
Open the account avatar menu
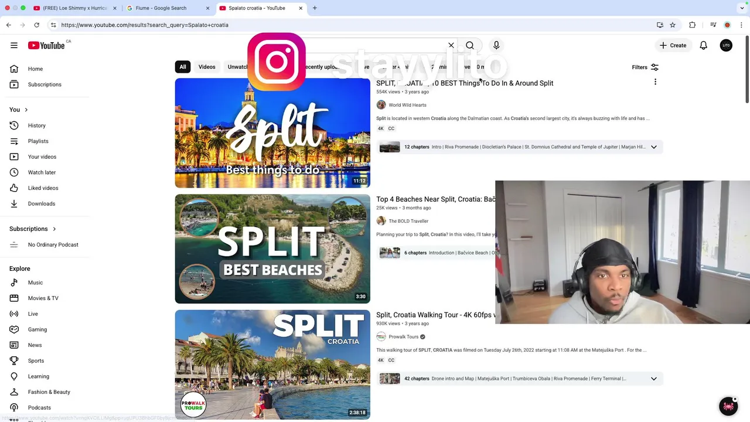(x=726, y=45)
